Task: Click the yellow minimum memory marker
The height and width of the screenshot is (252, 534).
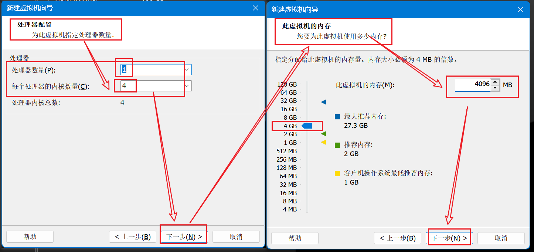Action: tap(323, 142)
